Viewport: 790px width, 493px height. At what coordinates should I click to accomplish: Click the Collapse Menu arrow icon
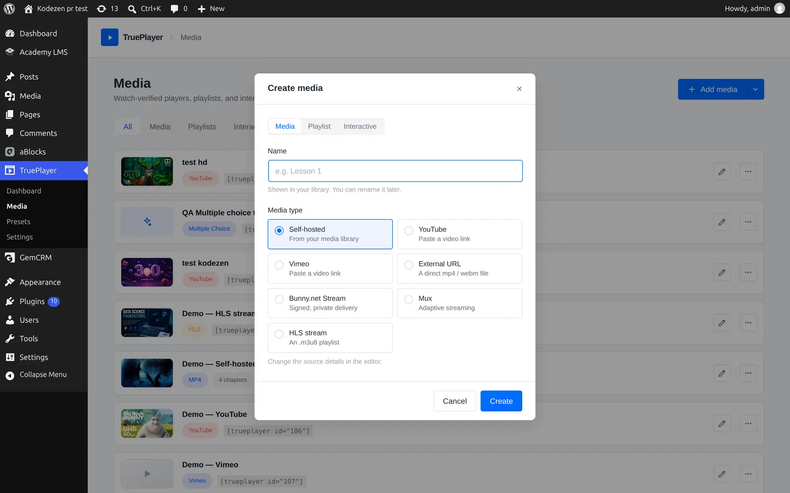(10, 376)
